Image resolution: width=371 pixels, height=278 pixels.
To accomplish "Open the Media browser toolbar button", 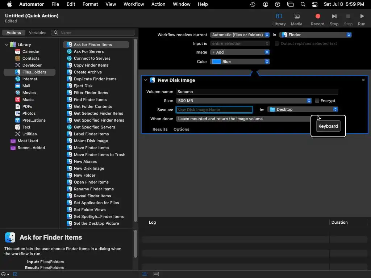I will 296,20.
